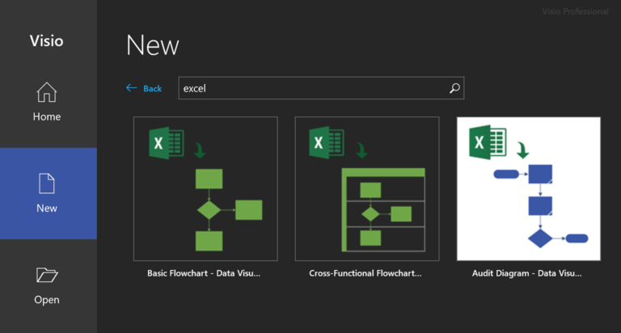Pick the swimlane diagram in Cross-Functional preview
Image resolution: width=621 pixels, height=333 pixels.
click(x=383, y=210)
